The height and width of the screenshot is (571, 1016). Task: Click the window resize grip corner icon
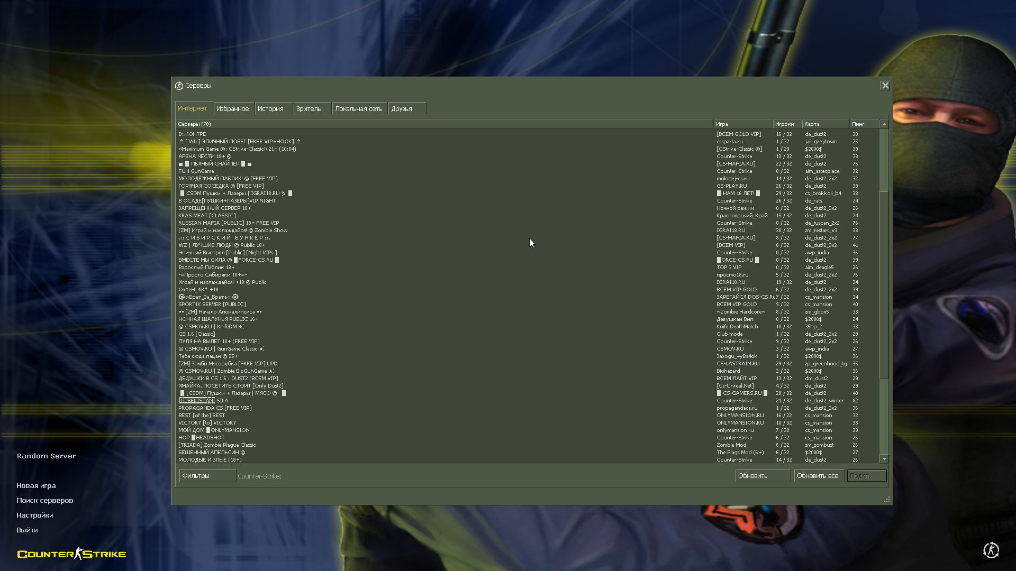coord(887,499)
